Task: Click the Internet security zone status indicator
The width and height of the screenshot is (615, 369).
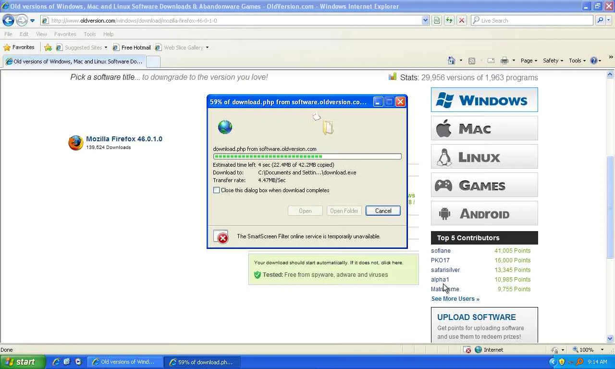Action: pyautogui.click(x=489, y=350)
